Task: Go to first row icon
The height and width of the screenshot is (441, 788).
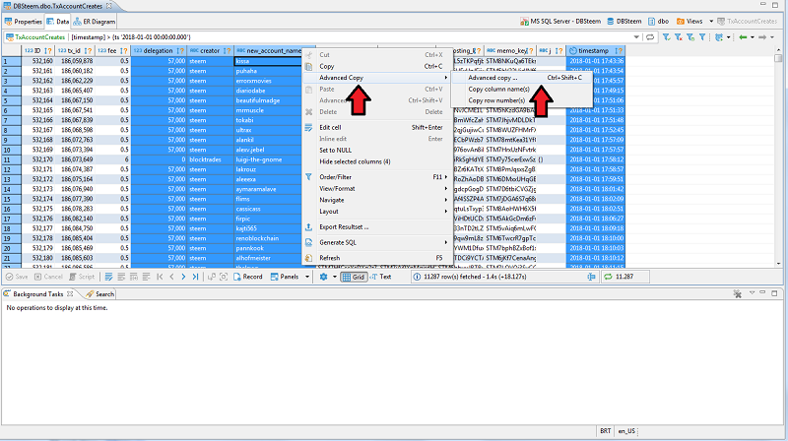Action: point(160,277)
